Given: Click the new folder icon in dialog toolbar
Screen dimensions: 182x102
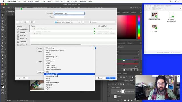Looking at the screenshot, I should [32, 22].
